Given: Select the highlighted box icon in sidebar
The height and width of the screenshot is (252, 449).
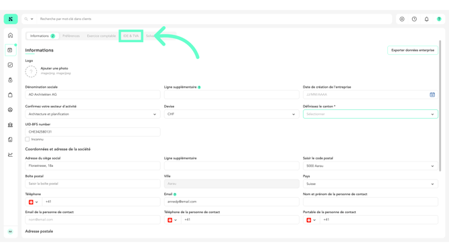Looking at the screenshot, I should tap(10, 50).
